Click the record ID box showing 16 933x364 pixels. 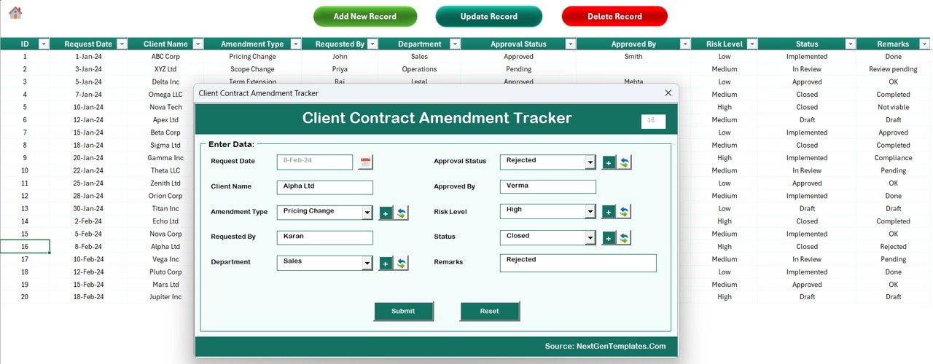click(x=653, y=122)
